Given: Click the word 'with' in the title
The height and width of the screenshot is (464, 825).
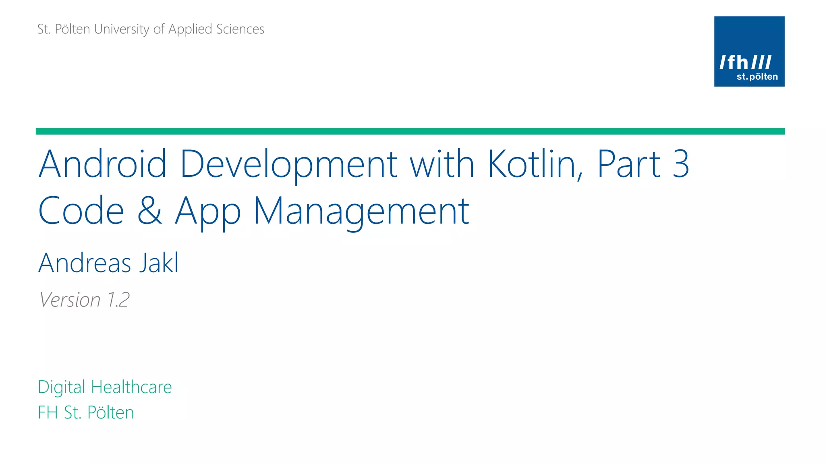Looking at the screenshot, I should coord(442,164).
